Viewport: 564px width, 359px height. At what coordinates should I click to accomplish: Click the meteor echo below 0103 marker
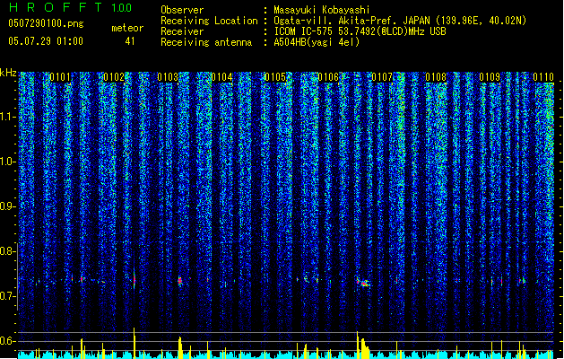click(180, 281)
